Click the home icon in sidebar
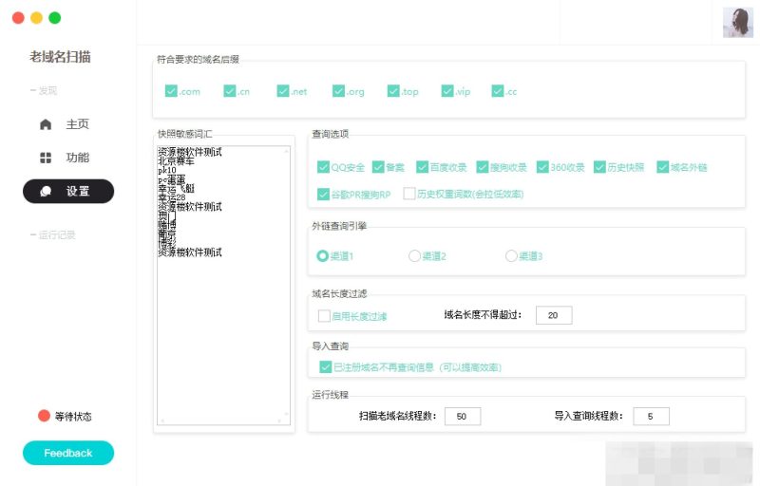The width and height of the screenshot is (760, 486). (46, 124)
